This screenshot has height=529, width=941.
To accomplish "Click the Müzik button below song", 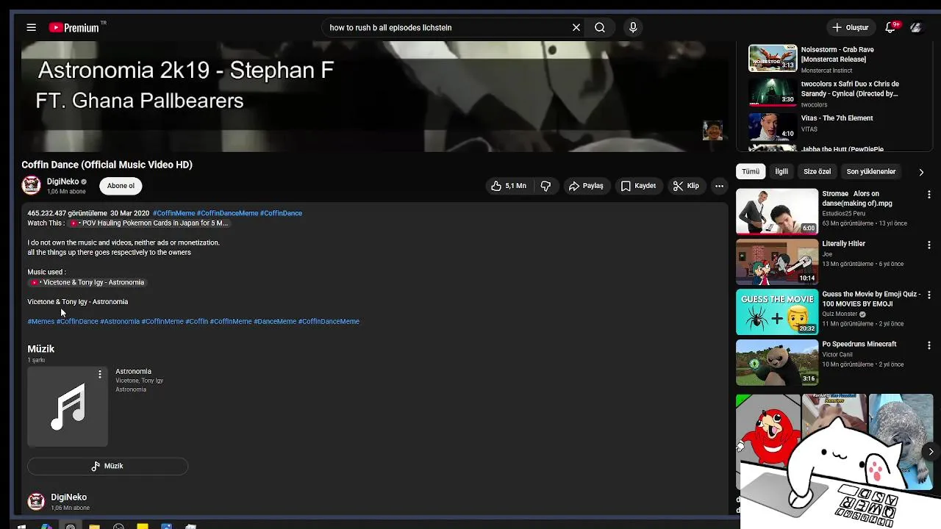I will 107,466.
